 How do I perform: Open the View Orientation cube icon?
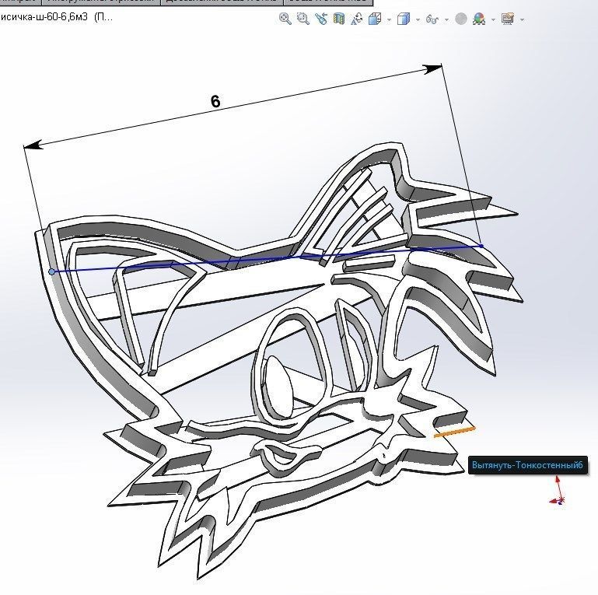[x=375, y=19]
